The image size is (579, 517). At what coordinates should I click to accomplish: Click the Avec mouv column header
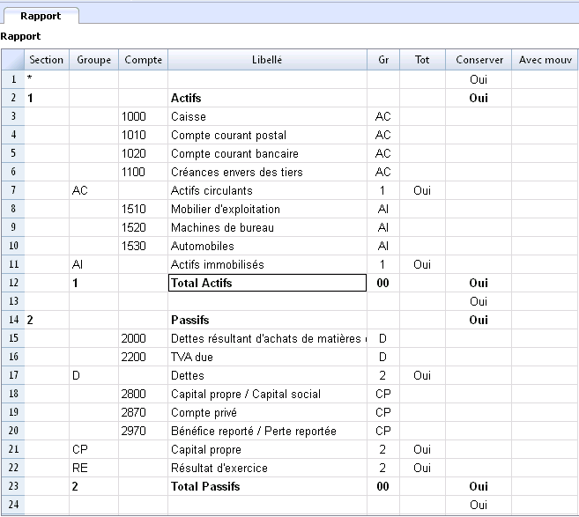coord(545,60)
